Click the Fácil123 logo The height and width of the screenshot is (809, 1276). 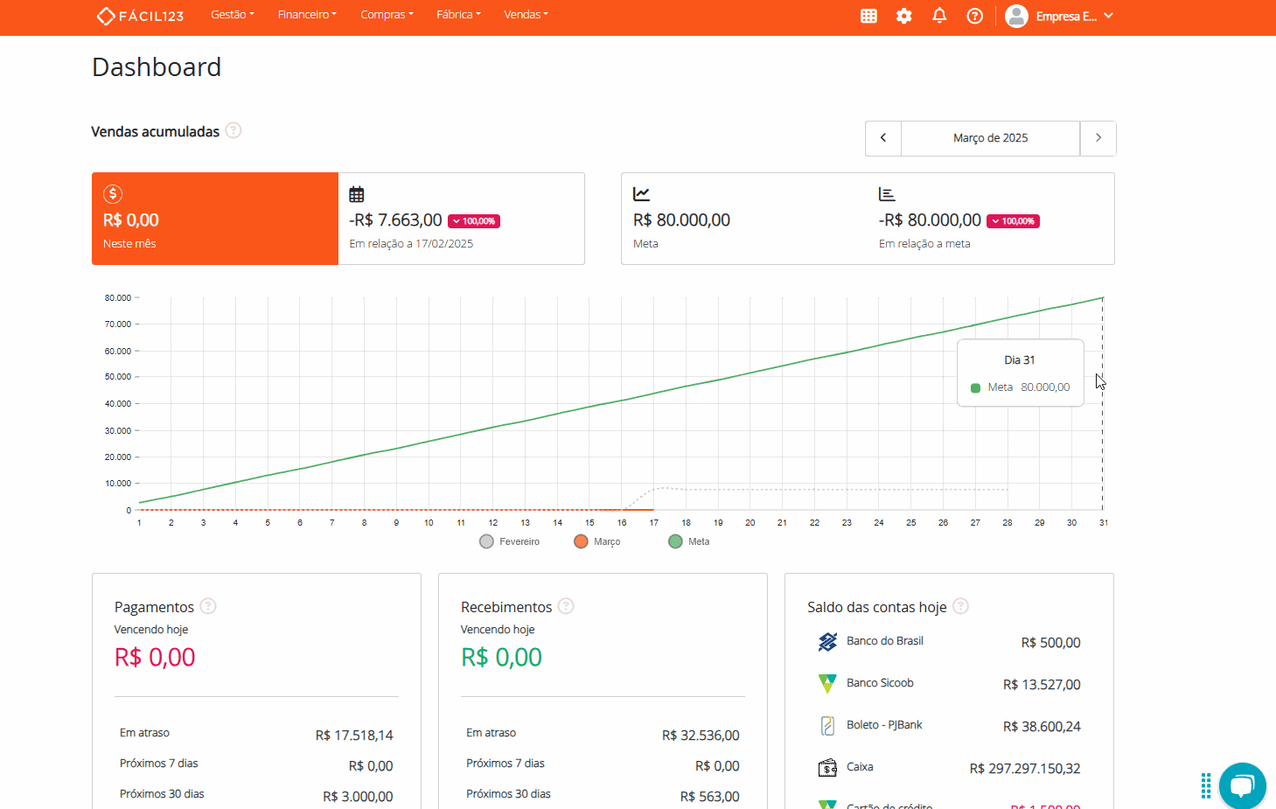coord(140,16)
